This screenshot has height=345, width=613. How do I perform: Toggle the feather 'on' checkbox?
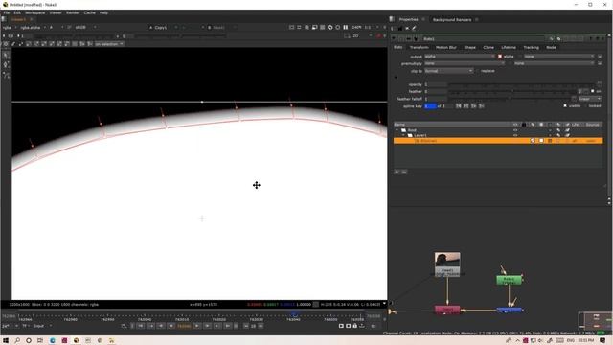click(592, 91)
